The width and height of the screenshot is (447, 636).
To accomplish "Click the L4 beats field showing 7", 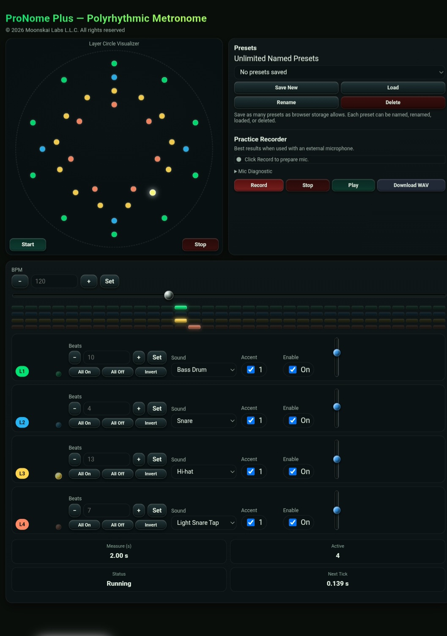I will tap(107, 510).
